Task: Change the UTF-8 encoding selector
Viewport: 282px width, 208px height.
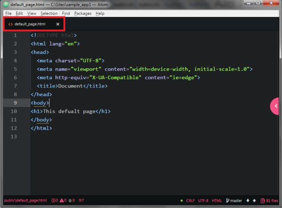Action: click(203, 201)
